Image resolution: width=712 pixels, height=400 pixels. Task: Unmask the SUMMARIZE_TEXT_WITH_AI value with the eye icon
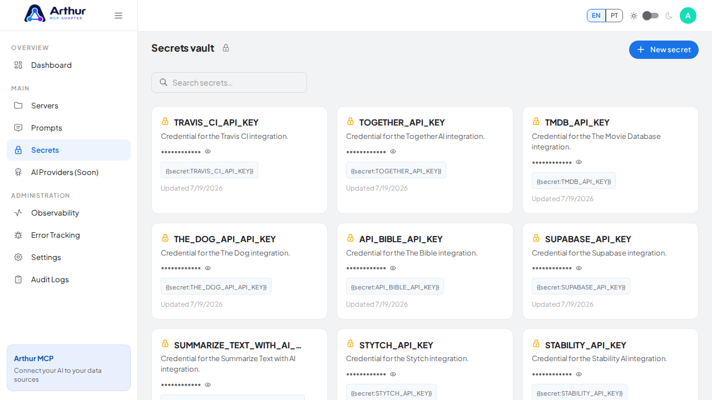click(208, 384)
